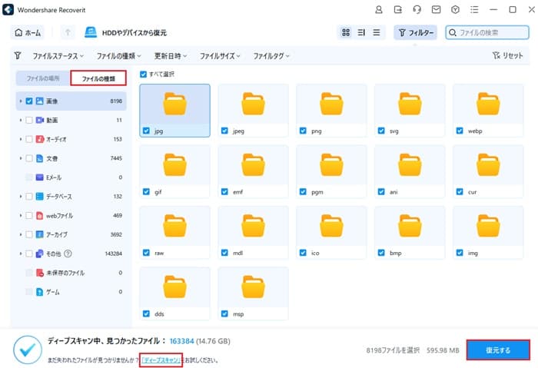
Task: Expand the 画像 tree arrow
Action: coord(21,101)
